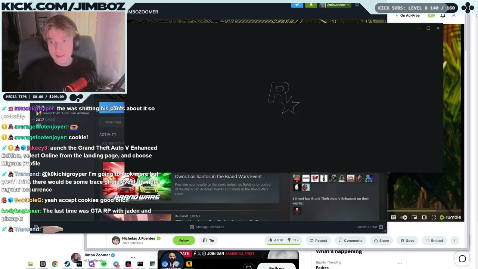Open Spotify from the taskbar

104,264
